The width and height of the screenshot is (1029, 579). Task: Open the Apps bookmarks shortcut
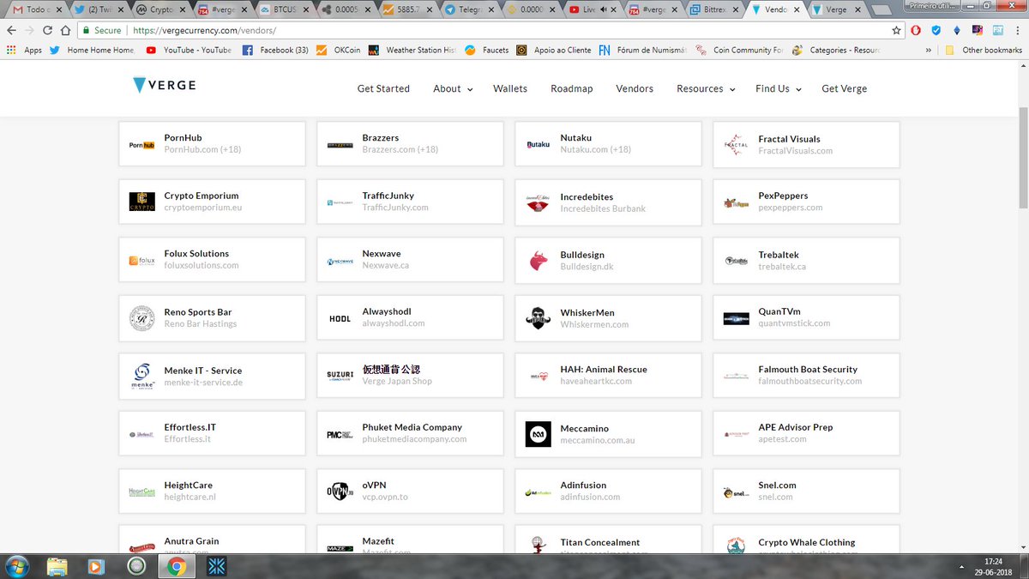tap(24, 50)
